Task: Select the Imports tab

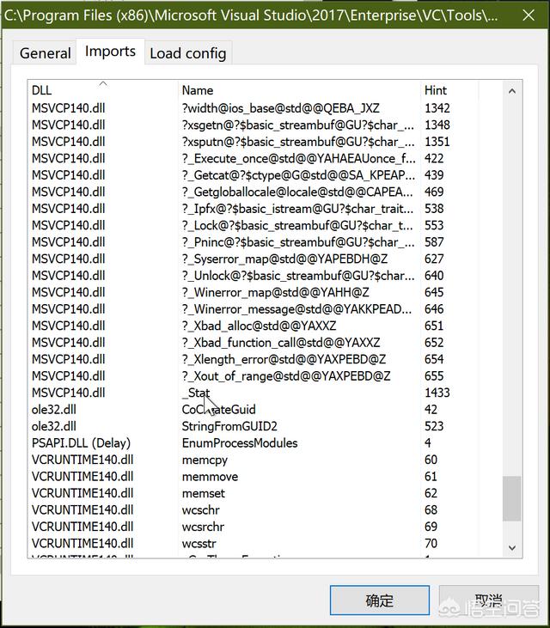Action: (x=110, y=52)
